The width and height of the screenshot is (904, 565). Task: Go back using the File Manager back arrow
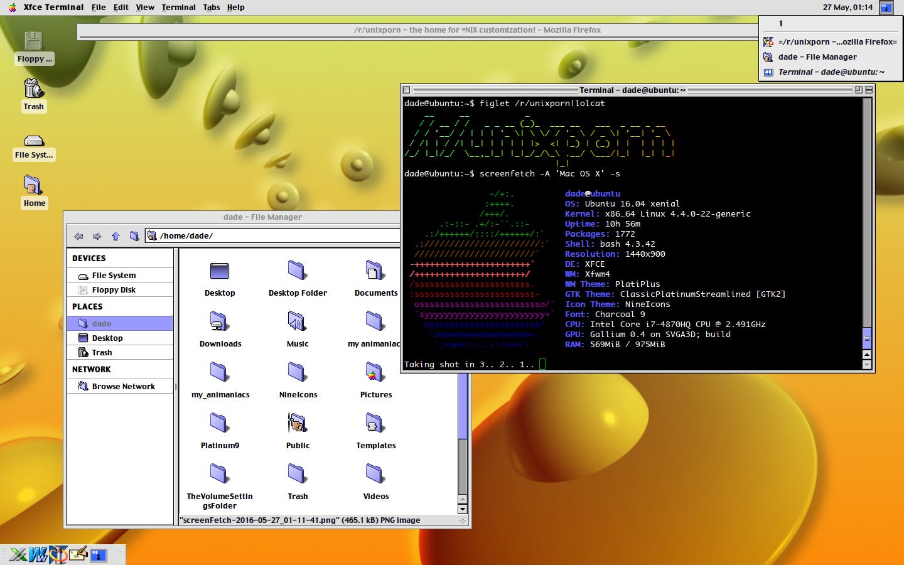tap(78, 236)
